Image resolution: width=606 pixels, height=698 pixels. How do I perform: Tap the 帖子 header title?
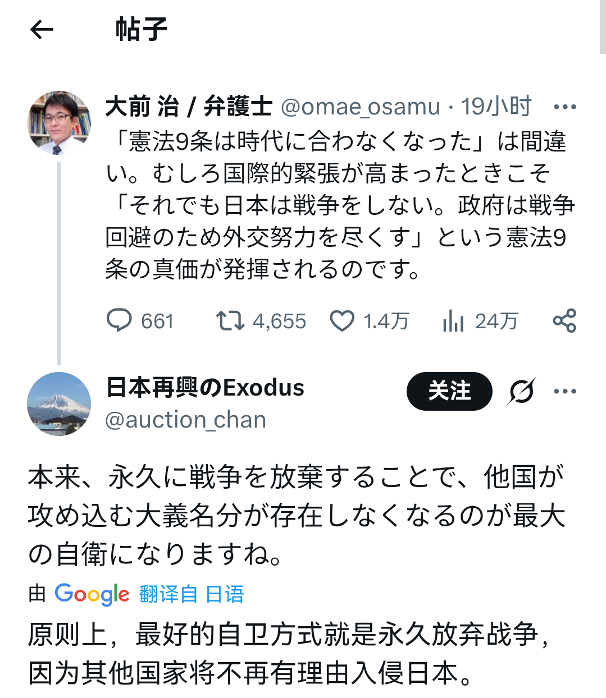[x=141, y=30]
